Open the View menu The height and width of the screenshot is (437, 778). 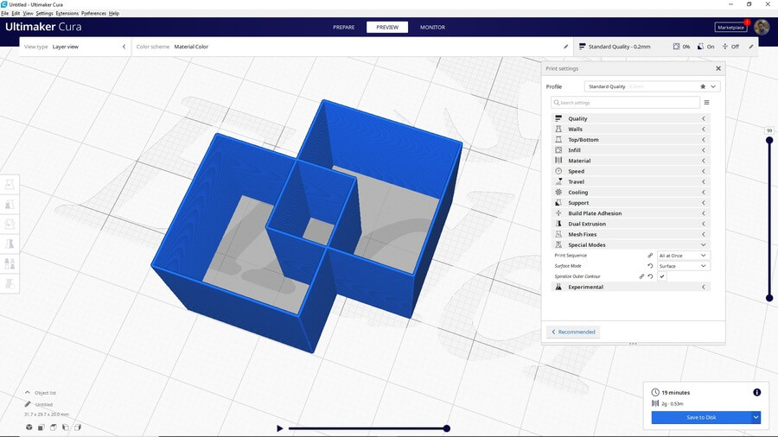(29, 13)
